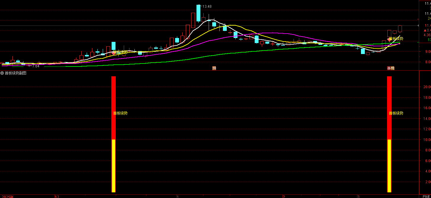
Task: Click the right yellow signal bar in sub-chart
Action: coord(389,166)
